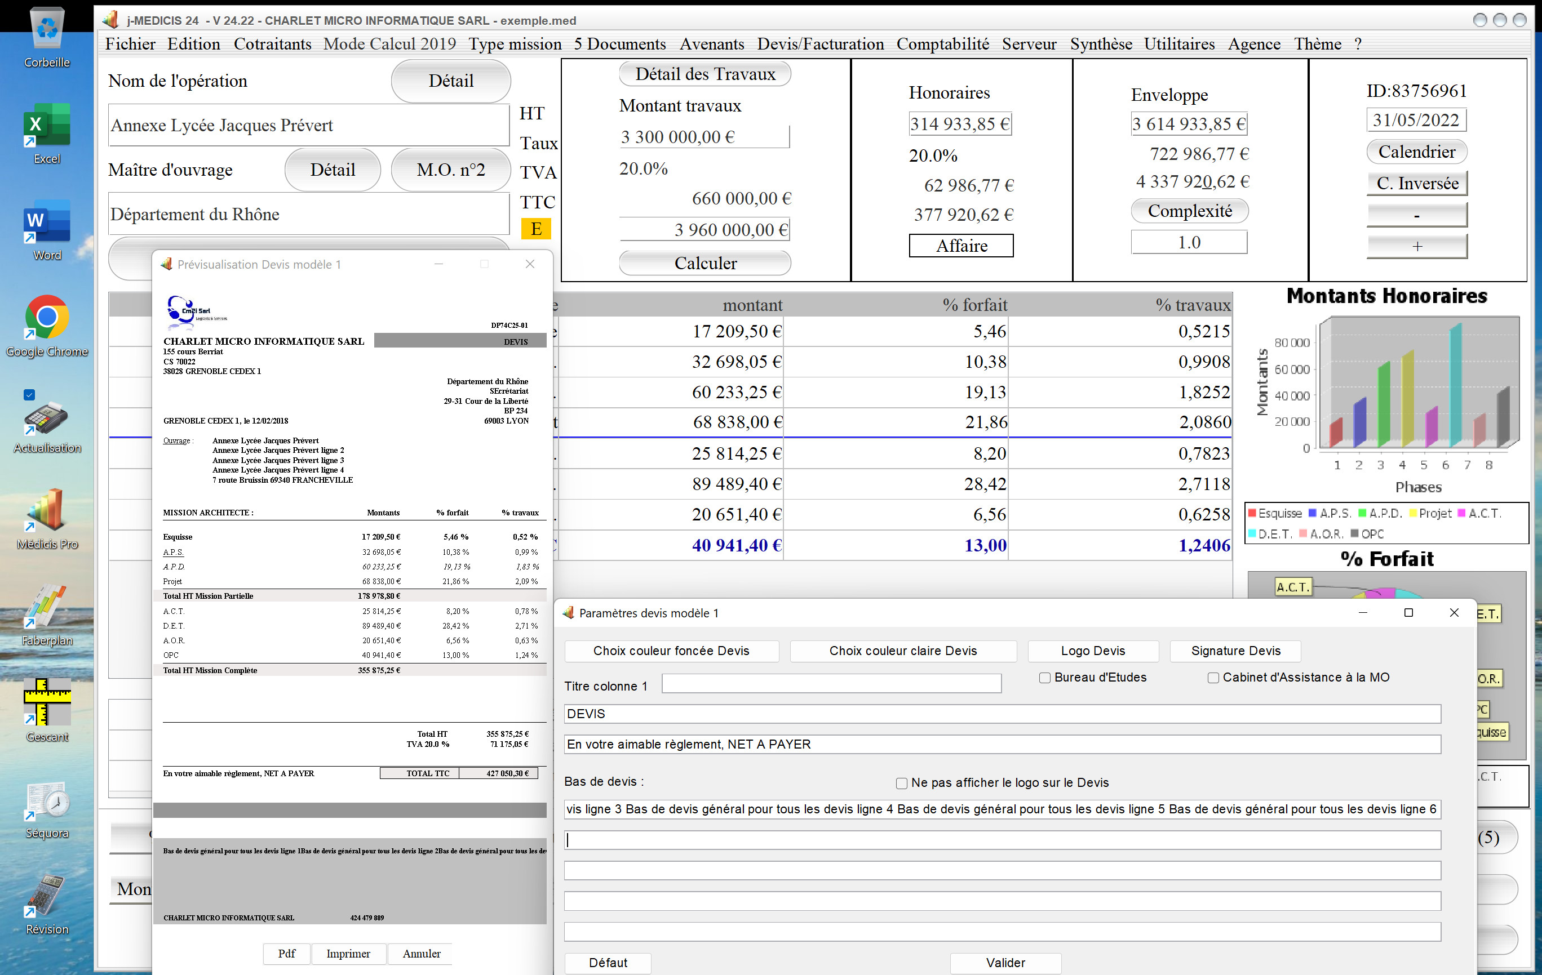Click the plus (+) button
Screen dimensions: 1542x975
1417,246
